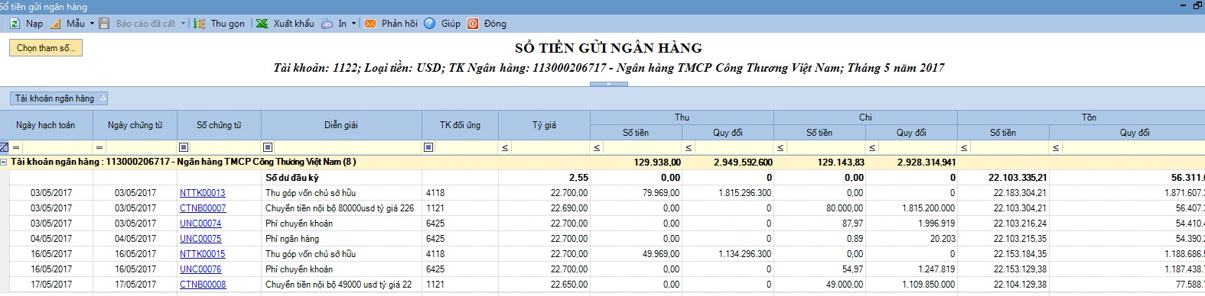
Task: Click the Phản hồi envelope icon
Action: 370,24
